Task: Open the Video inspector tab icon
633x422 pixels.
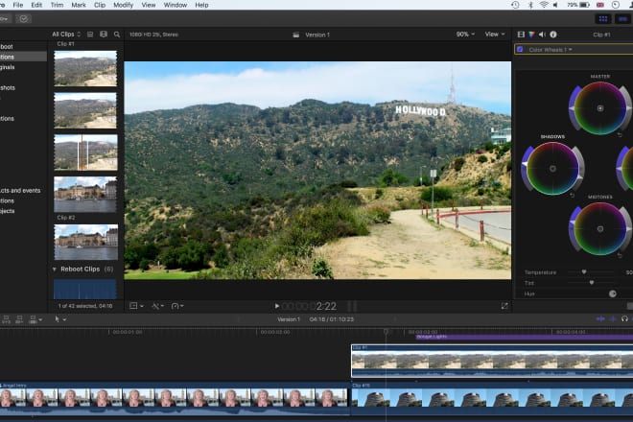Action: tap(521, 35)
